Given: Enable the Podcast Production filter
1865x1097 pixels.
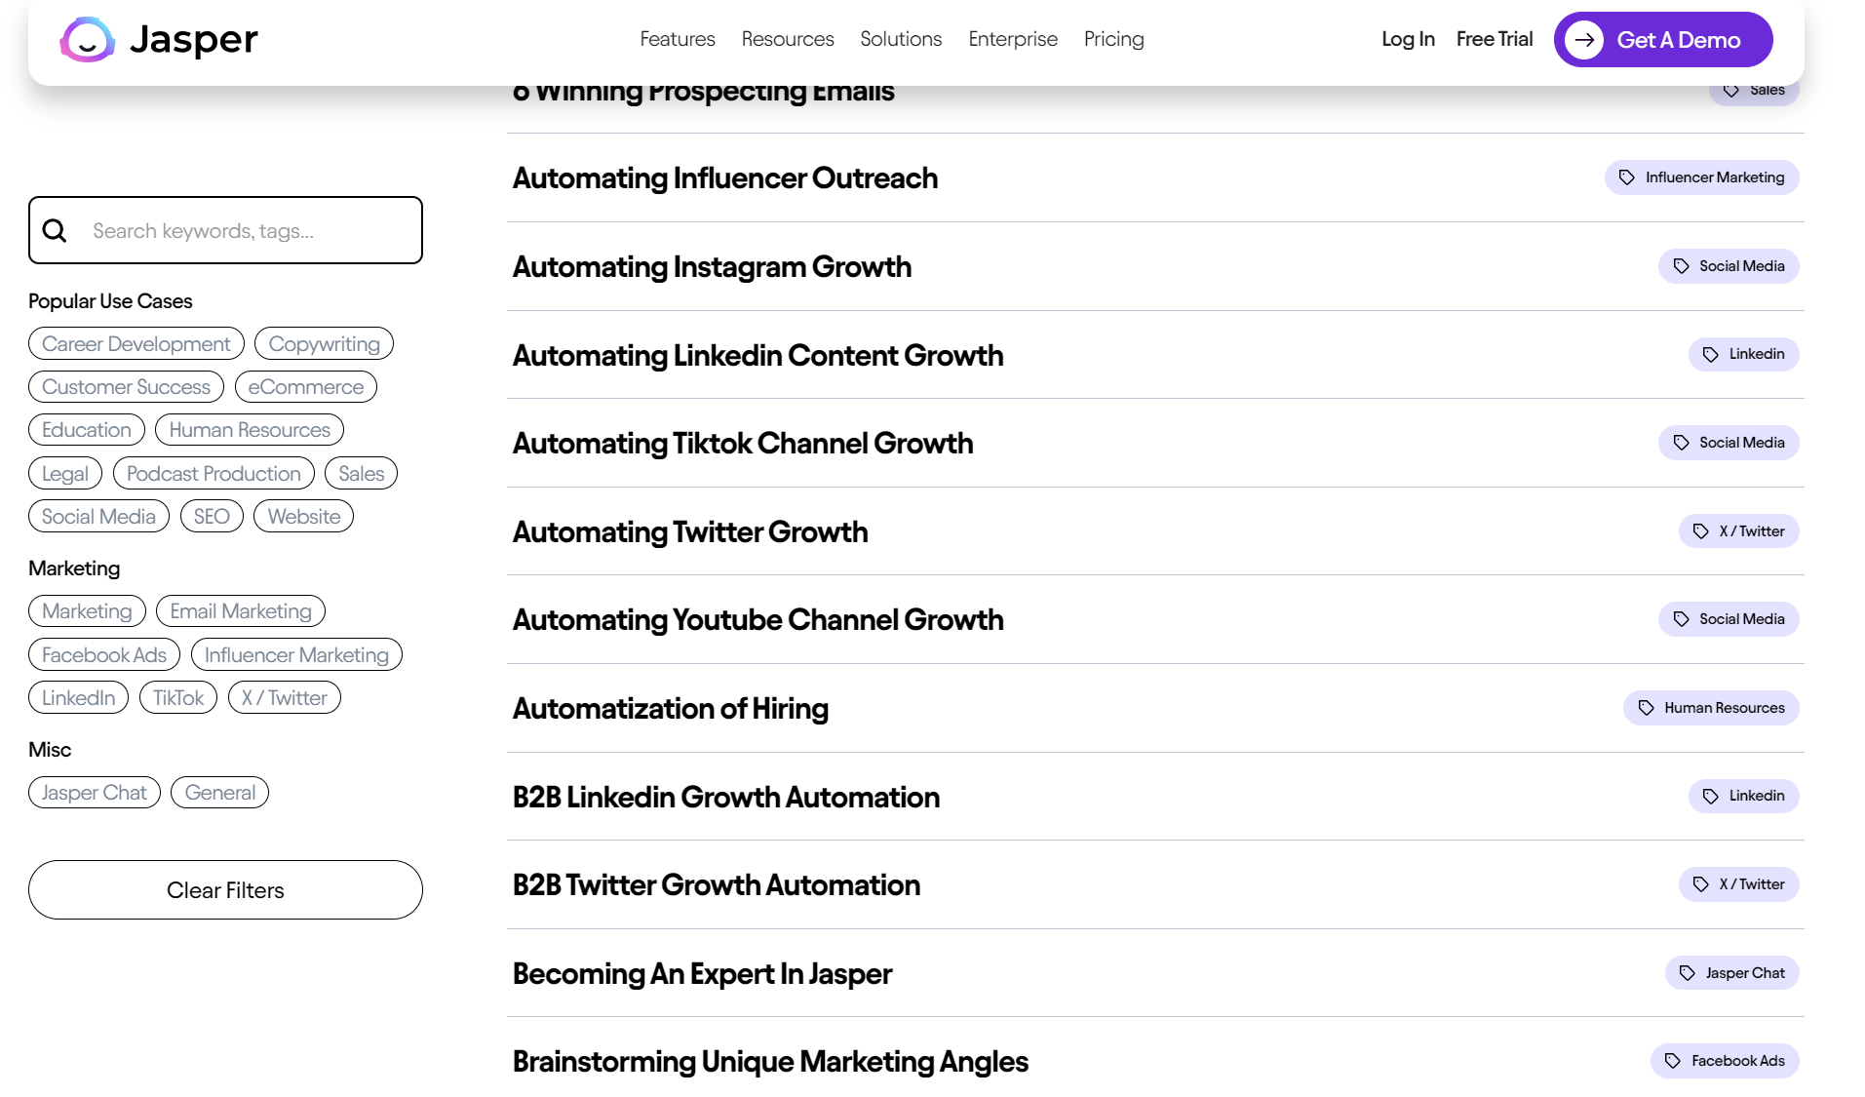Looking at the screenshot, I should [214, 474].
